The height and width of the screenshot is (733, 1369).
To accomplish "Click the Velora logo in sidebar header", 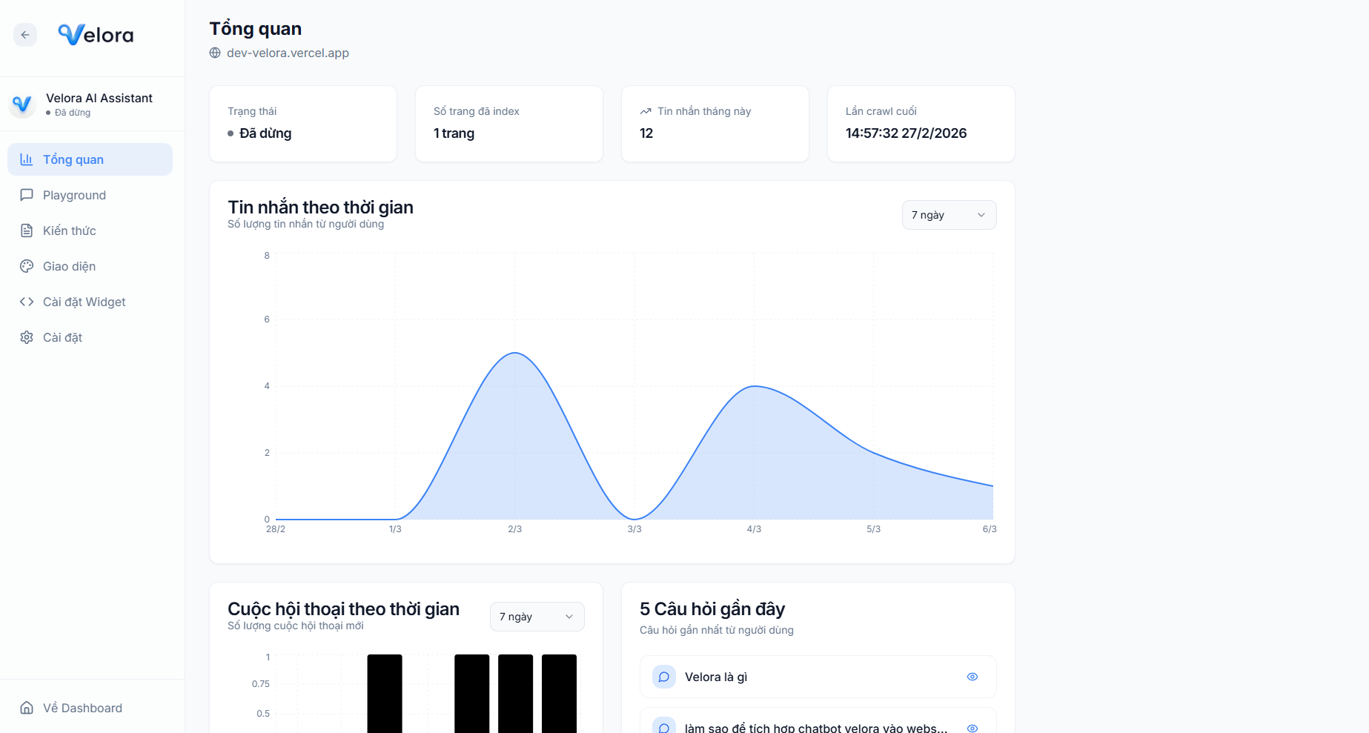I will (x=96, y=35).
